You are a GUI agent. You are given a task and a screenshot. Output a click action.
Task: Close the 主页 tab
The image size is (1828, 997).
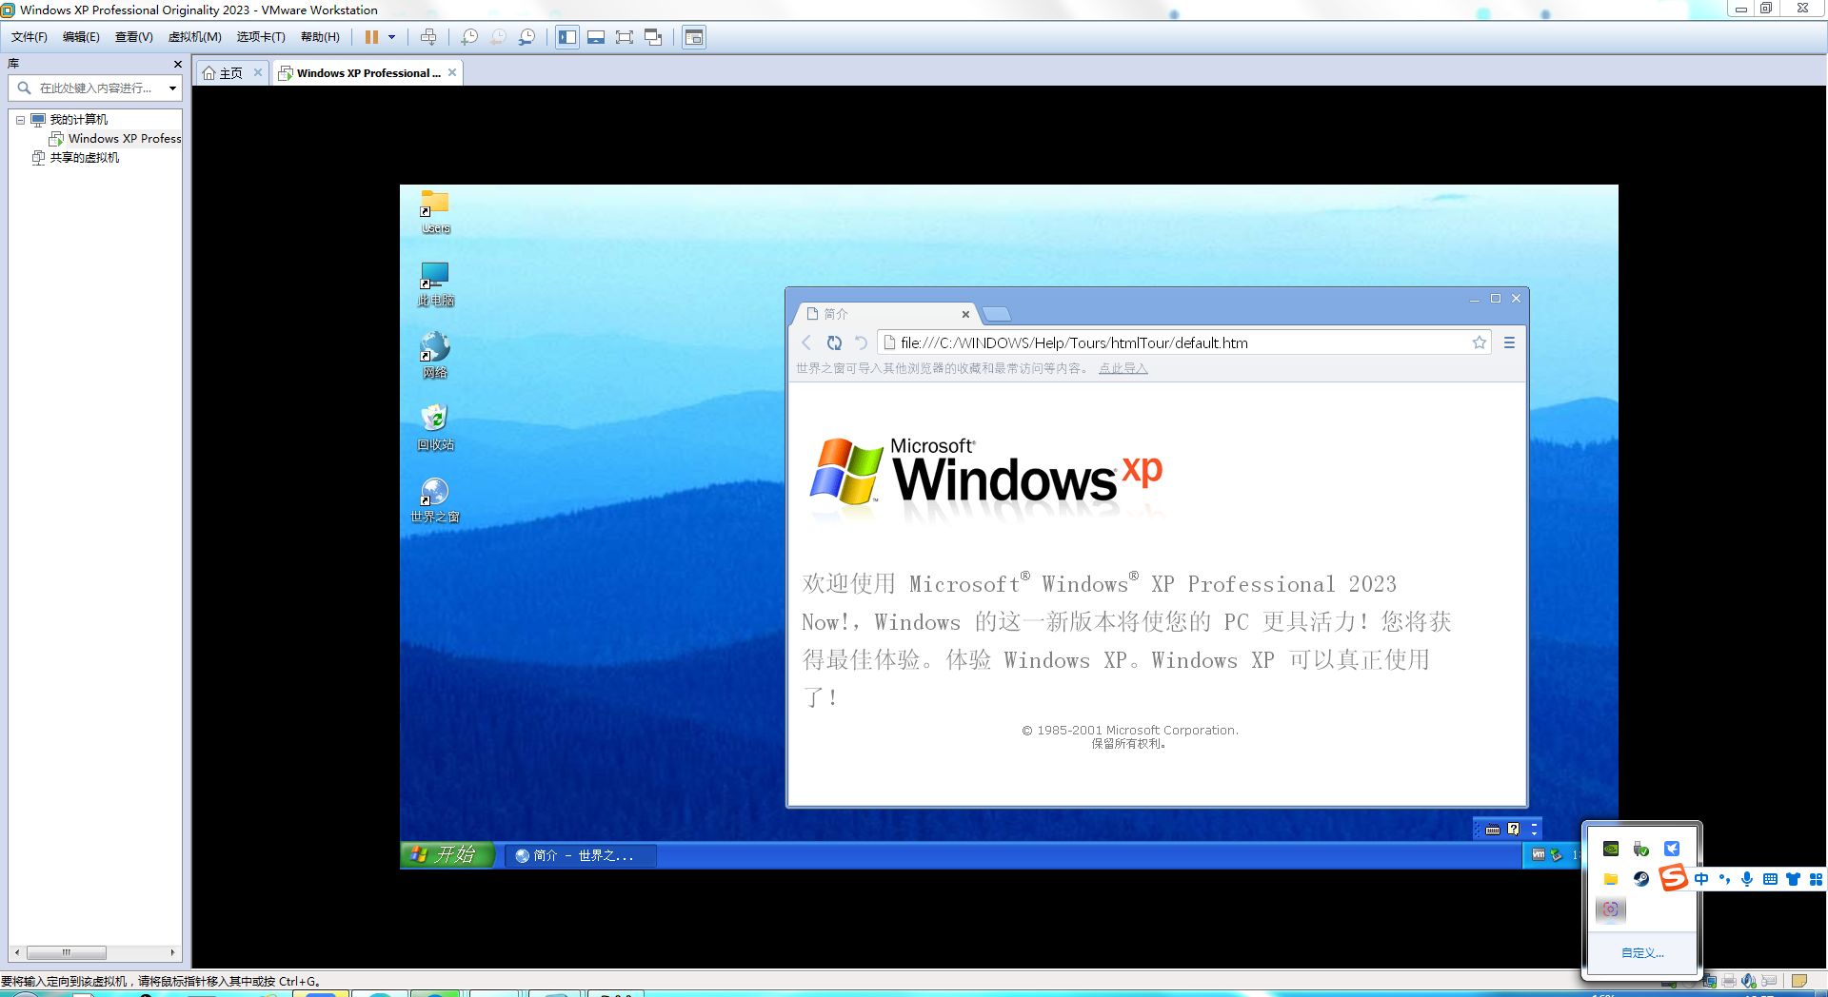[257, 72]
